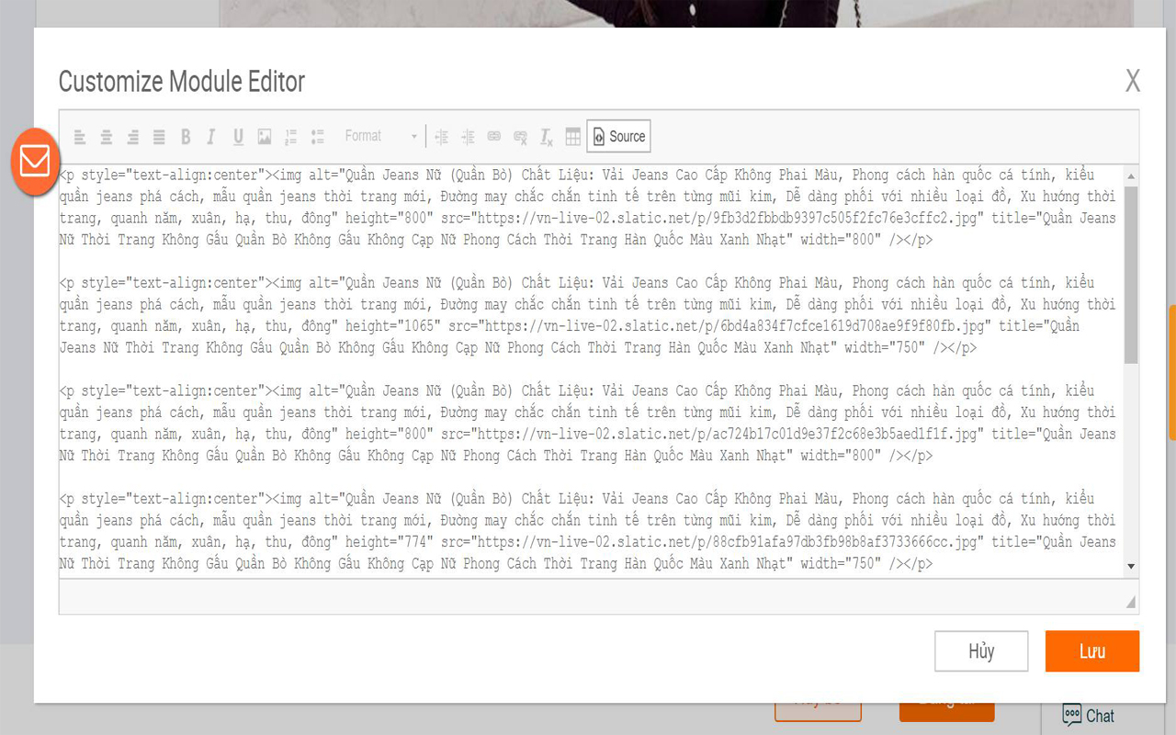1176x735 pixels.
Task: Insert an image via toolbar icon
Action: coord(265,137)
